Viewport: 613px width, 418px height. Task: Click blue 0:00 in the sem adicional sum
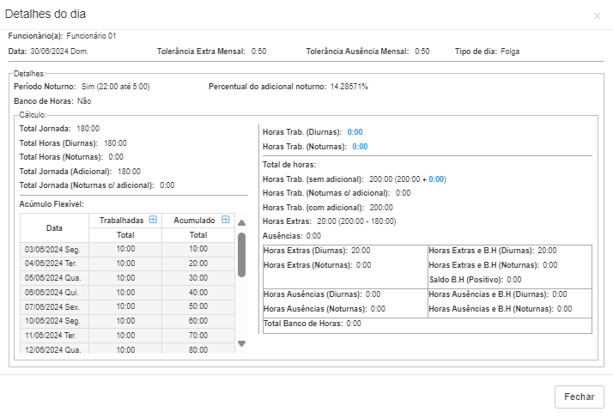(x=436, y=179)
